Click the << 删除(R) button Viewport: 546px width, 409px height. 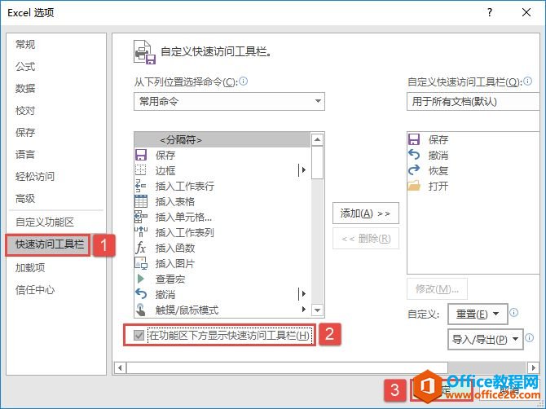tap(366, 239)
